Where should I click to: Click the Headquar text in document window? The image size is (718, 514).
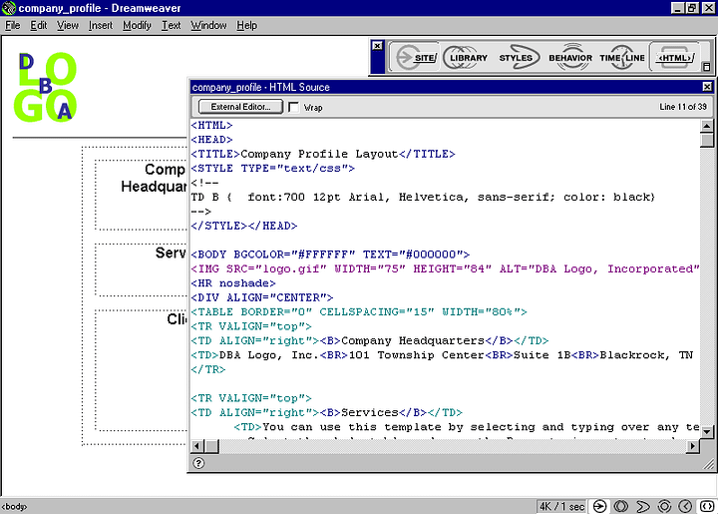pyautogui.click(x=154, y=187)
